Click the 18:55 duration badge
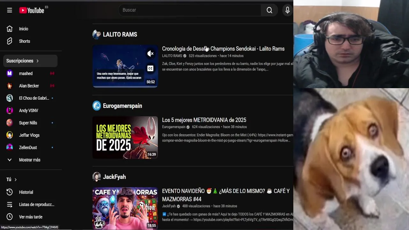 coord(151,226)
